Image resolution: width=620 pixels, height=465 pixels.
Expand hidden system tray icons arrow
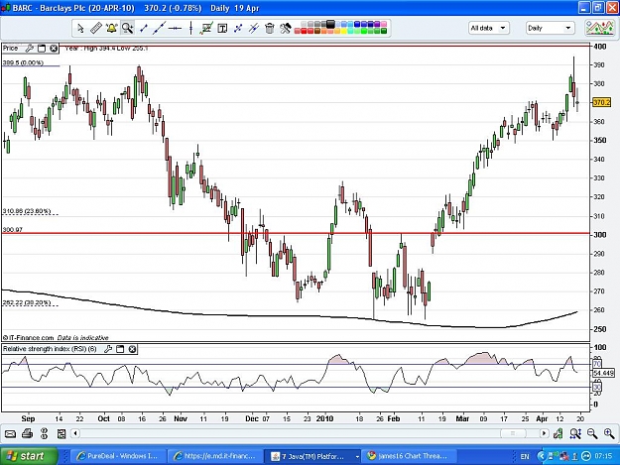tap(542, 456)
